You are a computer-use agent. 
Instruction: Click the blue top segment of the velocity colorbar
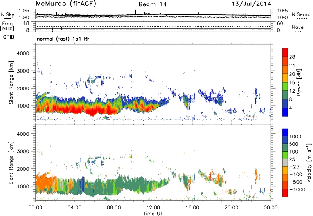point(285,133)
